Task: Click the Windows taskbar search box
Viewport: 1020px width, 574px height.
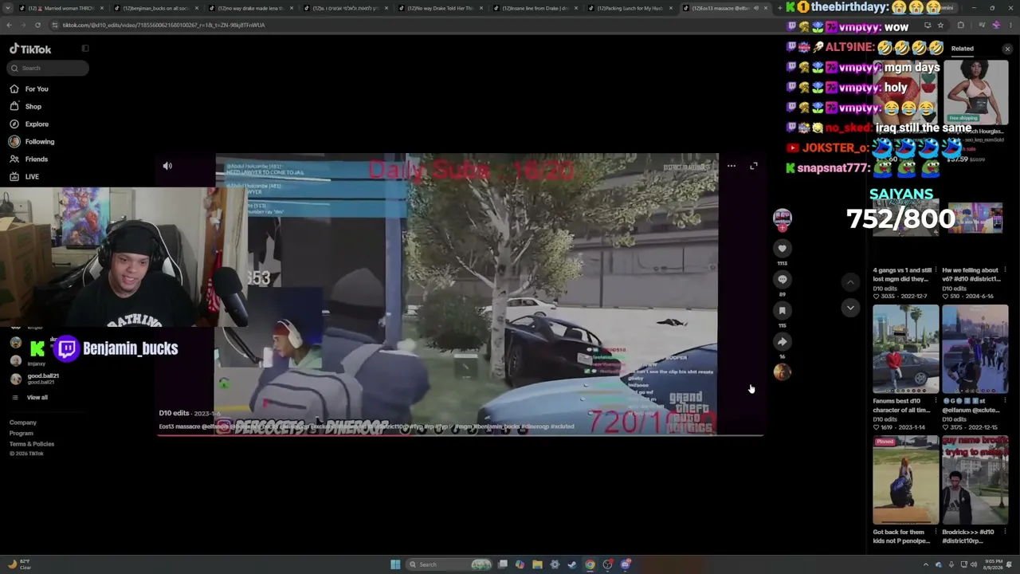Action: pyautogui.click(x=449, y=564)
